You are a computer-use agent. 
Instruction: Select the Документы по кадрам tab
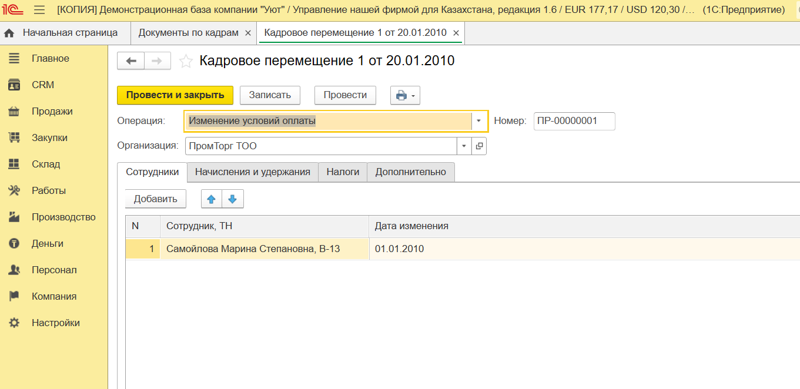tap(188, 33)
